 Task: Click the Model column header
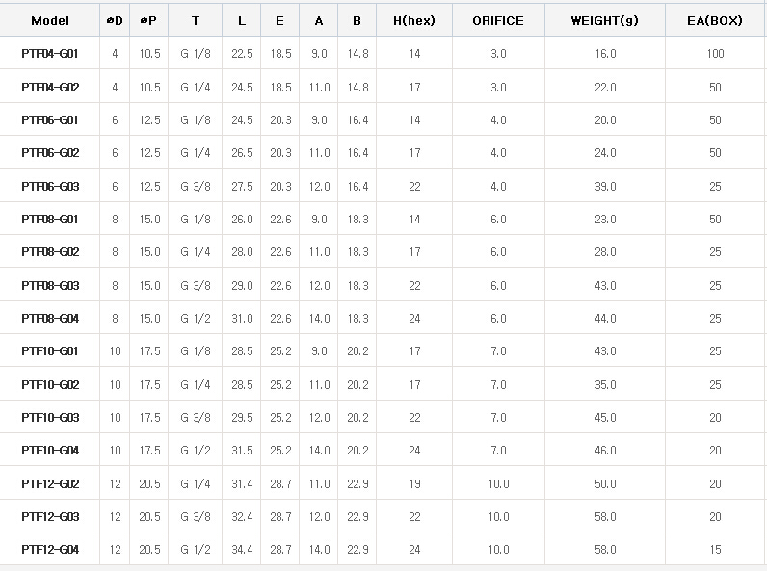click(x=50, y=20)
